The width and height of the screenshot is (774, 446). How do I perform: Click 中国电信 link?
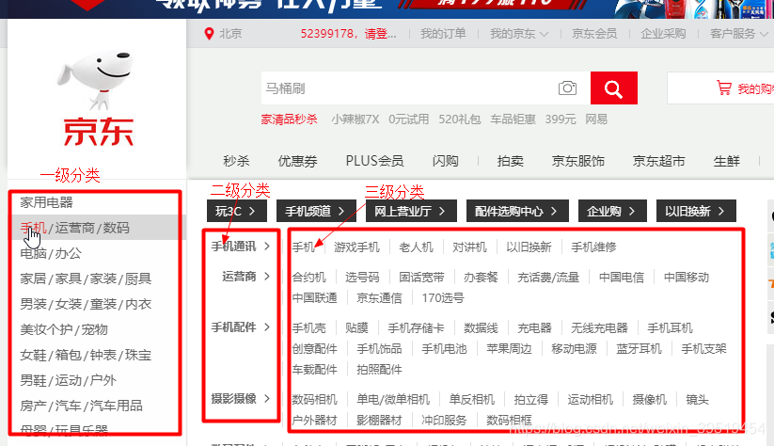(622, 278)
